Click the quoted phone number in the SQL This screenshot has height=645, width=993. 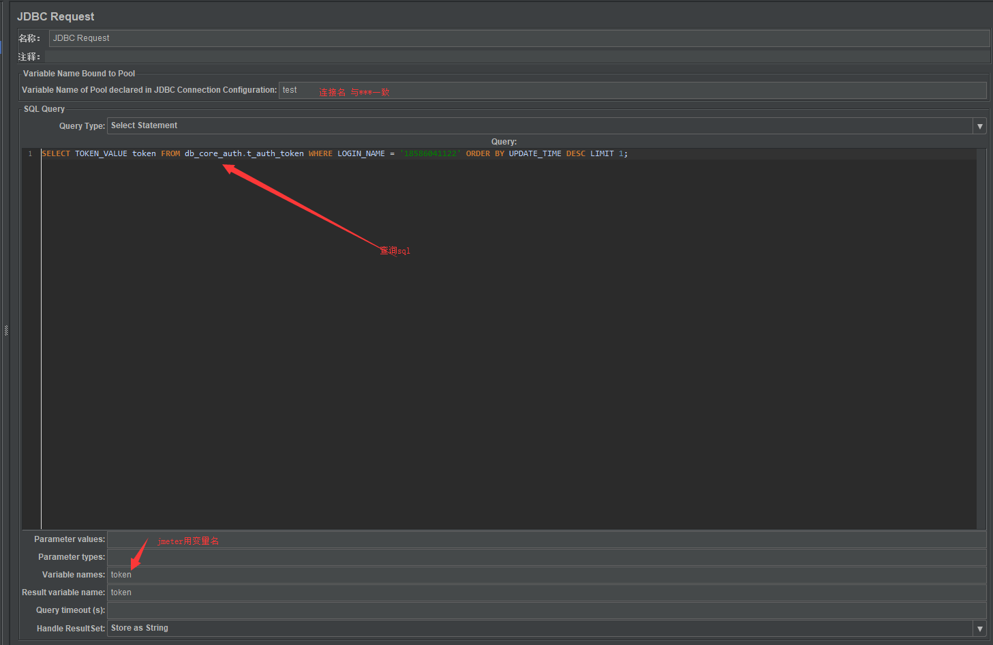[430, 153]
